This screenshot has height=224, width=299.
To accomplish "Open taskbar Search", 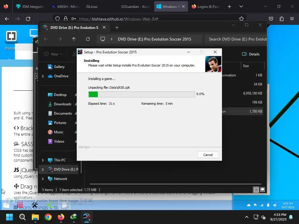I will 22,217.
